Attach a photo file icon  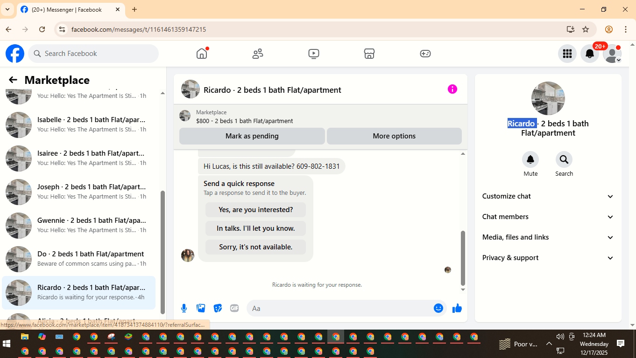201,308
